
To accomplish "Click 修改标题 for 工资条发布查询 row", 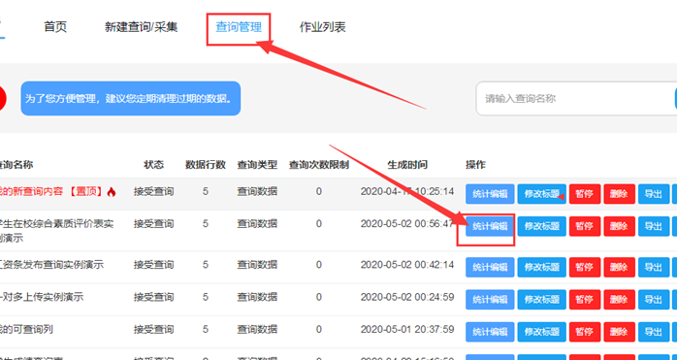I will (542, 267).
